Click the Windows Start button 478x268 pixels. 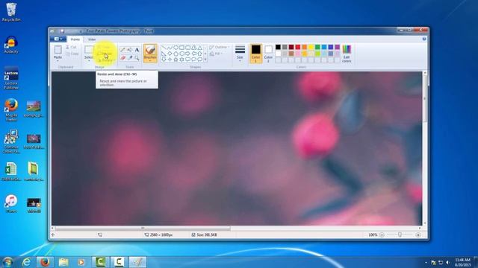point(8,262)
